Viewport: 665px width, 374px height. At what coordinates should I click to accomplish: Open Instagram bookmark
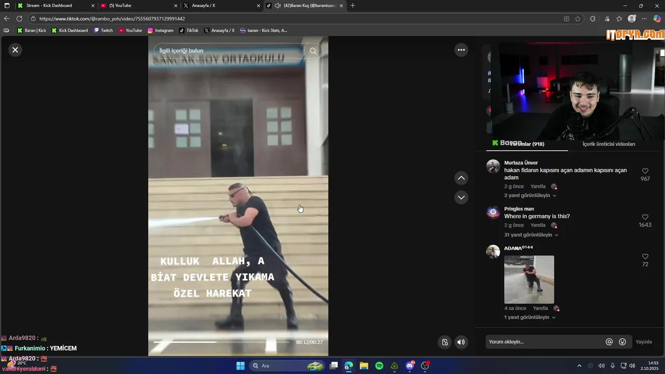click(160, 30)
